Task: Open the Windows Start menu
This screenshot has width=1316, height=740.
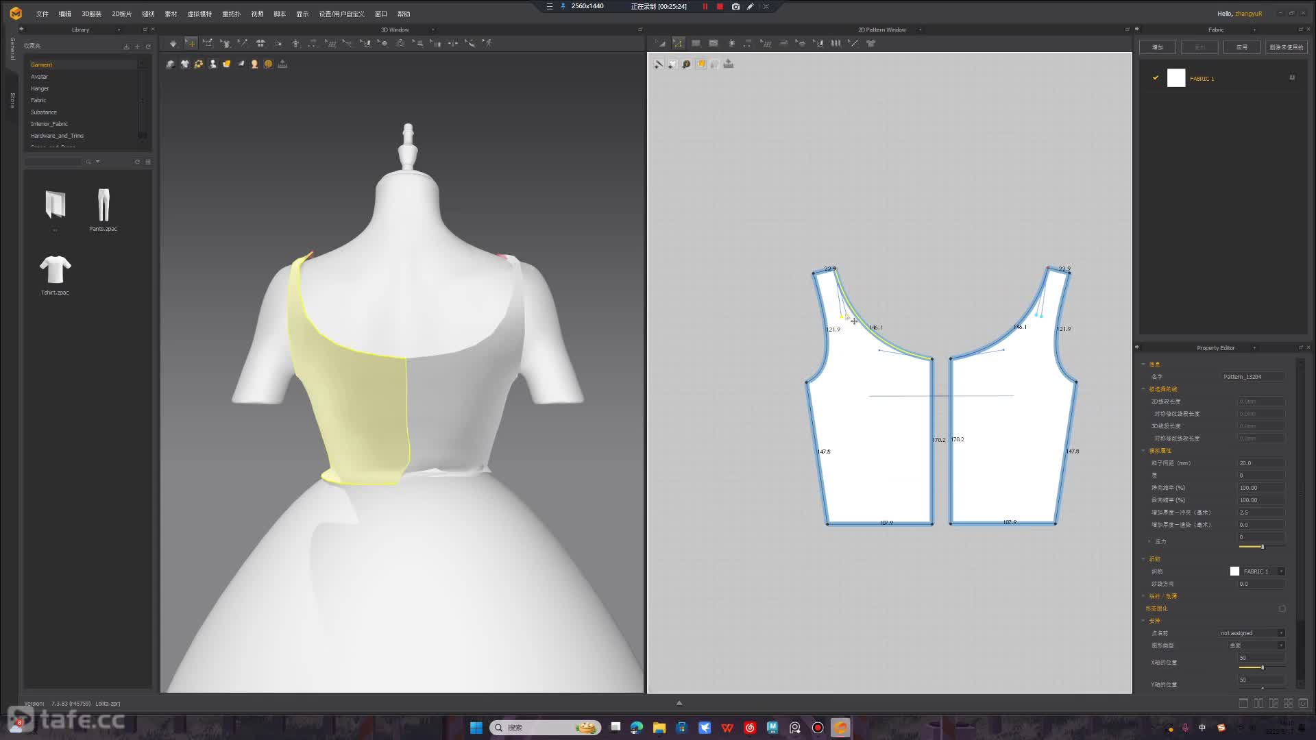Action: [x=476, y=728]
